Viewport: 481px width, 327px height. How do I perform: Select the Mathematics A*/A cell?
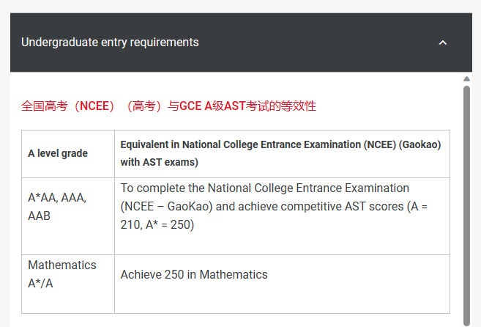tap(68, 284)
